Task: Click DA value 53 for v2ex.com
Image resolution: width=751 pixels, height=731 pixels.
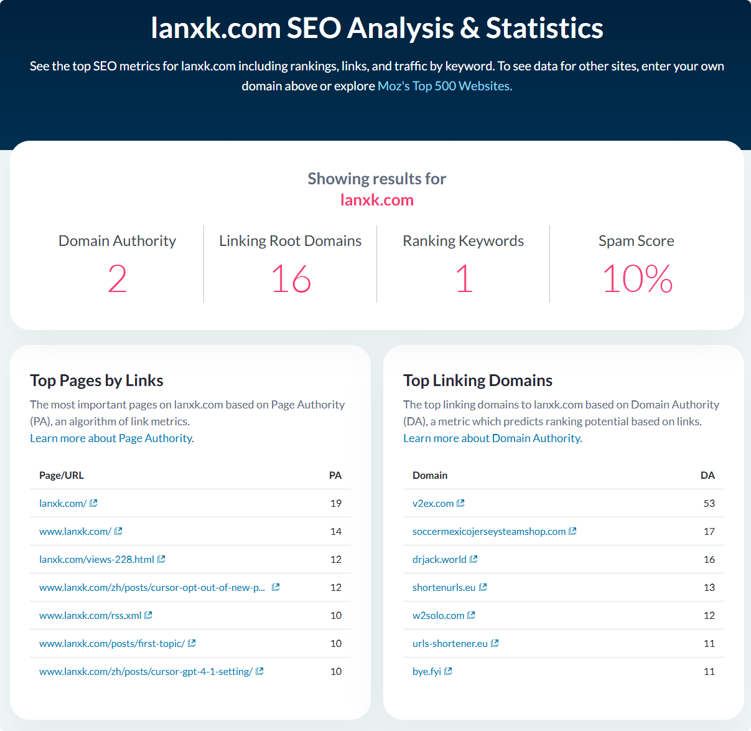Action: (x=709, y=503)
